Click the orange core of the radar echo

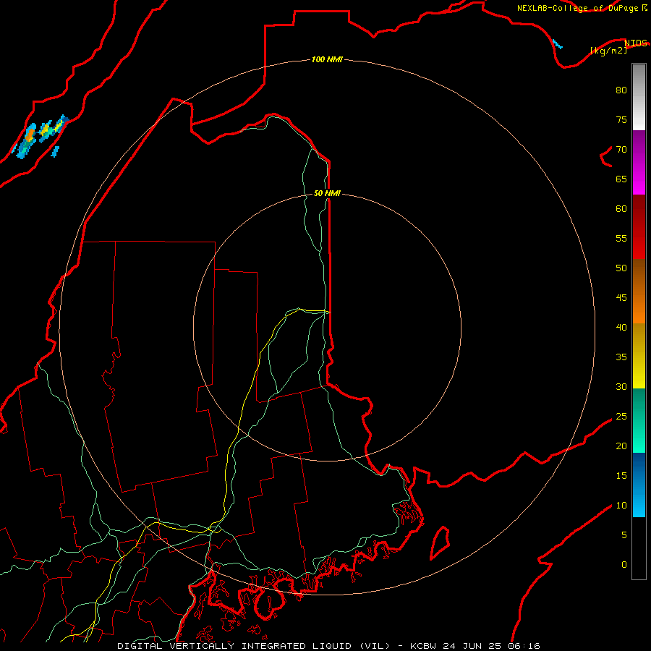pyautogui.click(x=30, y=136)
